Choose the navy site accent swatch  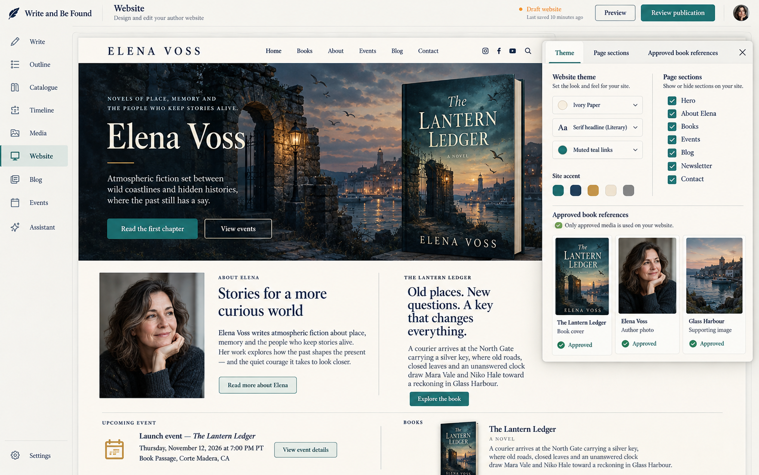click(x=576, y=191)
